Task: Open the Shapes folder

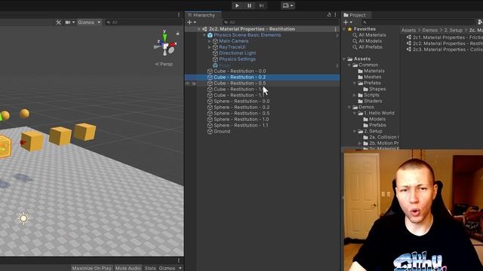Action: point(377,89)
